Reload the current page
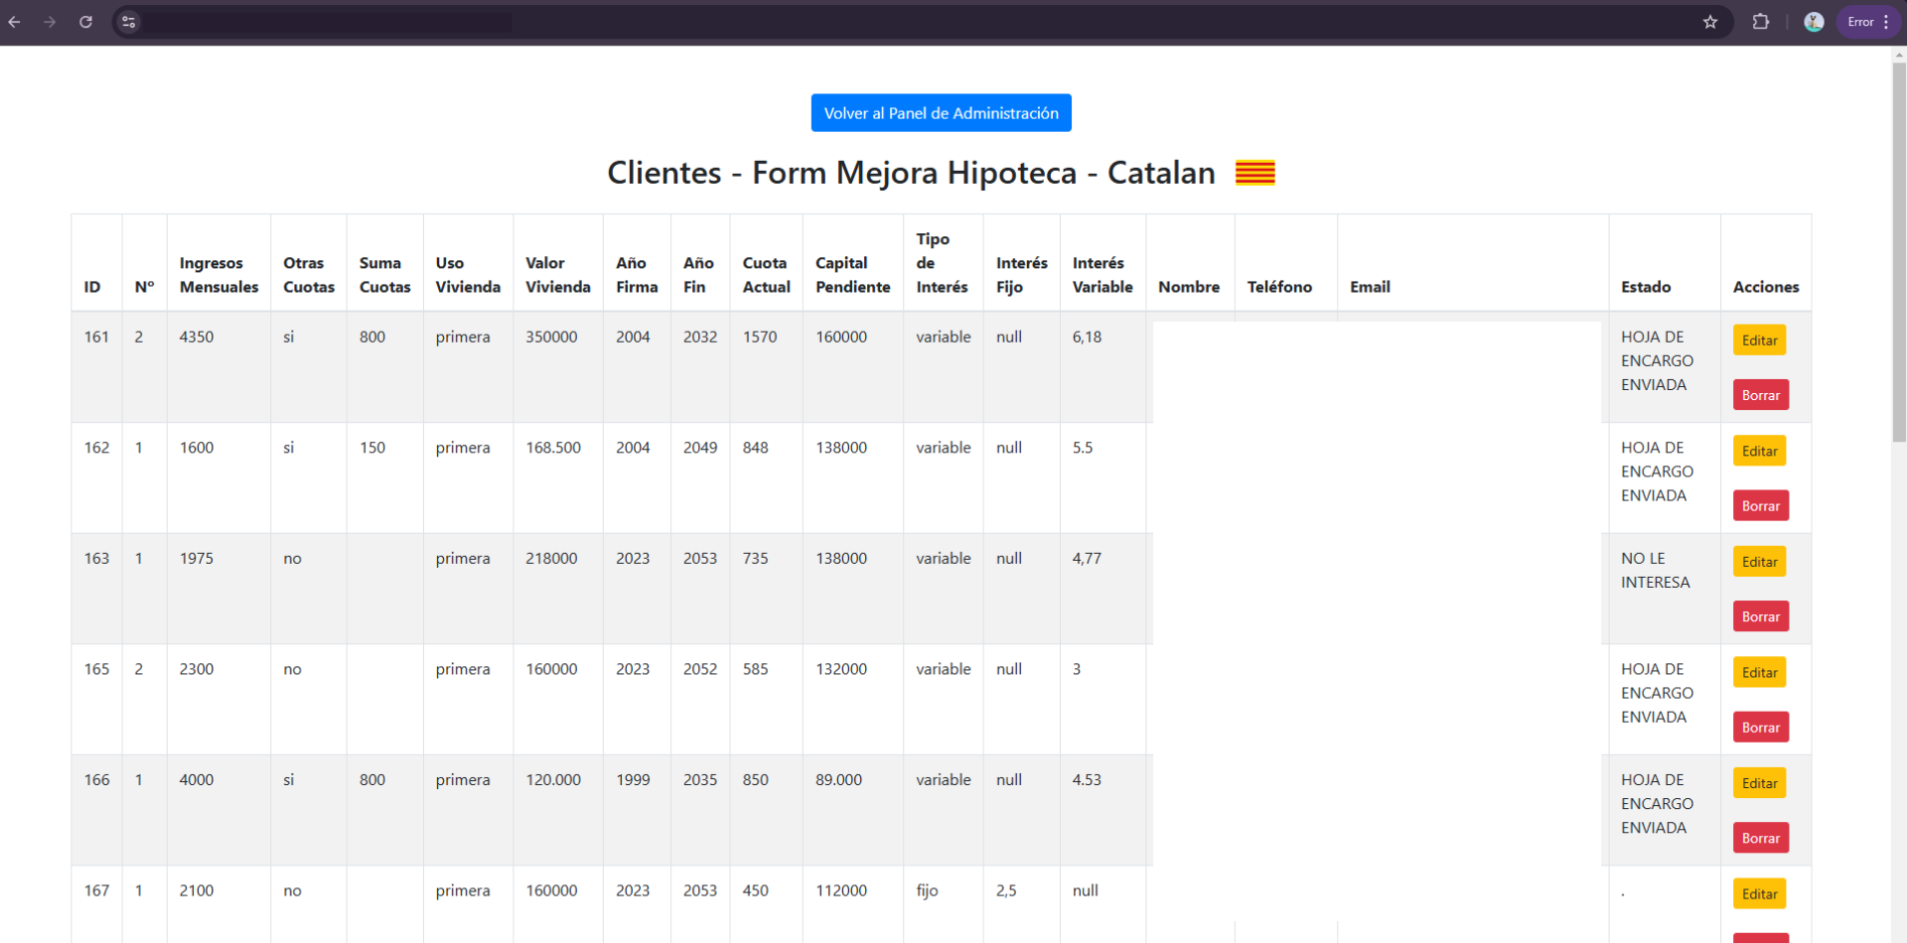Image resolution: width=1907 pixels, height=943 pixels. click(x=86, y=22)
